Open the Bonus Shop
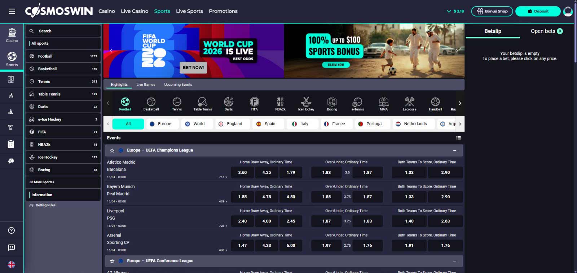This screenshot has width=577, height=273. (x=492, y=12)
